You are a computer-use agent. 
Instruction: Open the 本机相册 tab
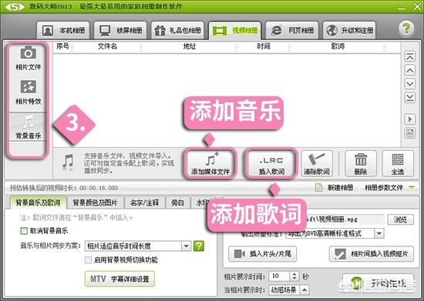(63, 30)
